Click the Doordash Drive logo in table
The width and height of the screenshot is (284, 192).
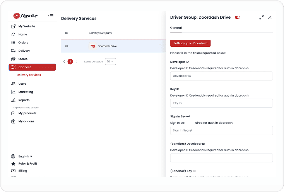click(93, 46)
